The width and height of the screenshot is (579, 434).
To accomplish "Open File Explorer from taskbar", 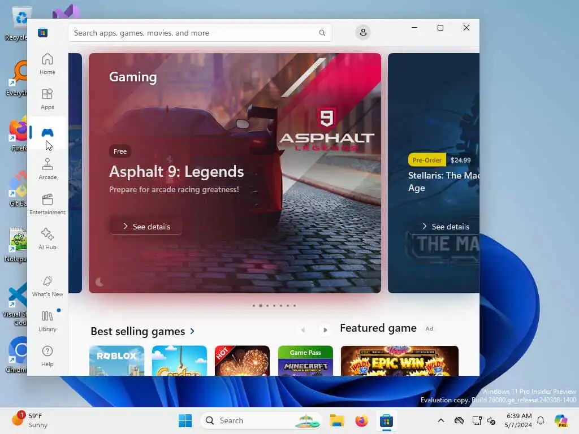I will click(337, 420).
